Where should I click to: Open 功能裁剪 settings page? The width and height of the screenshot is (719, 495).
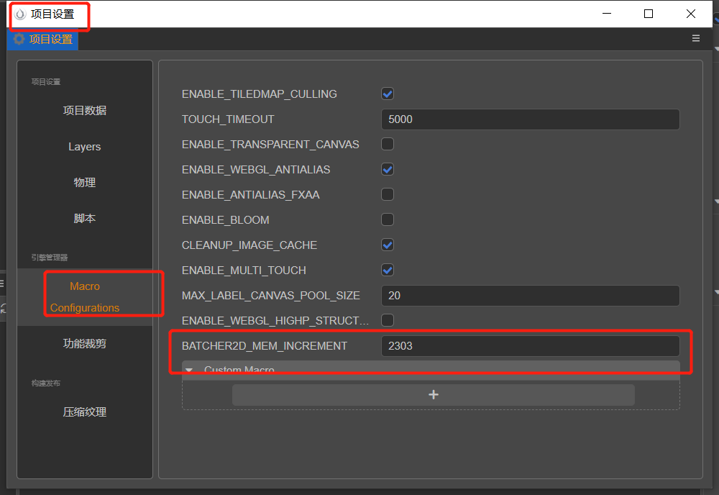[x=85, y=344]
